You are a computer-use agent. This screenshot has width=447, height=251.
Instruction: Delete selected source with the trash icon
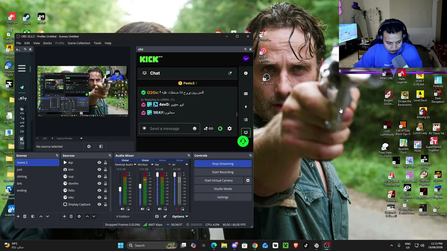coord(71,216)
